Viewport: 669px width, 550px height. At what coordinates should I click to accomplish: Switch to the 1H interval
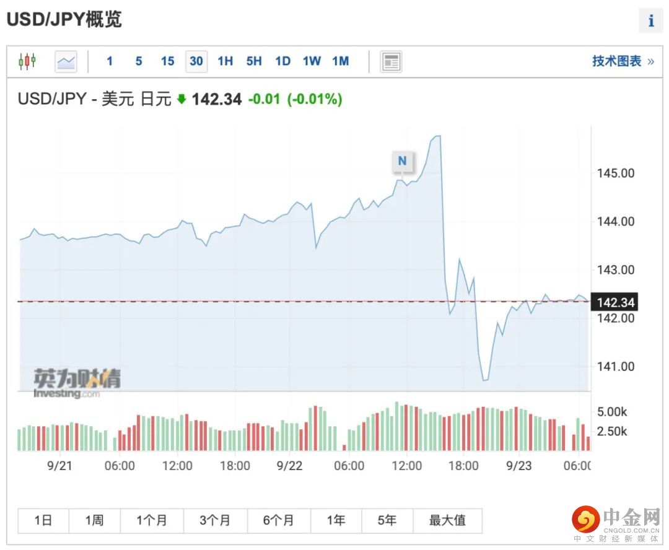[x=225, y=61]
